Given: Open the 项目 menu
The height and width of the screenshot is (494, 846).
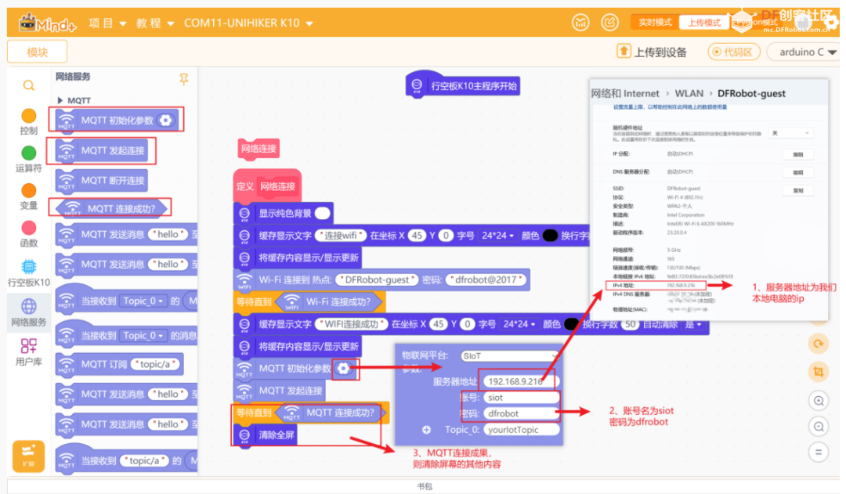Looking at the screenshot, I should point(107,23).
